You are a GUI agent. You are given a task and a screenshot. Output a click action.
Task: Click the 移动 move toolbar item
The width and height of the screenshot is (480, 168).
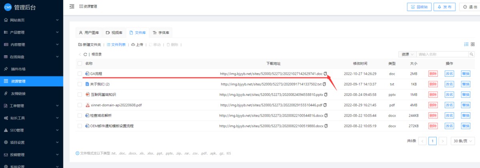tap(155, 44)
